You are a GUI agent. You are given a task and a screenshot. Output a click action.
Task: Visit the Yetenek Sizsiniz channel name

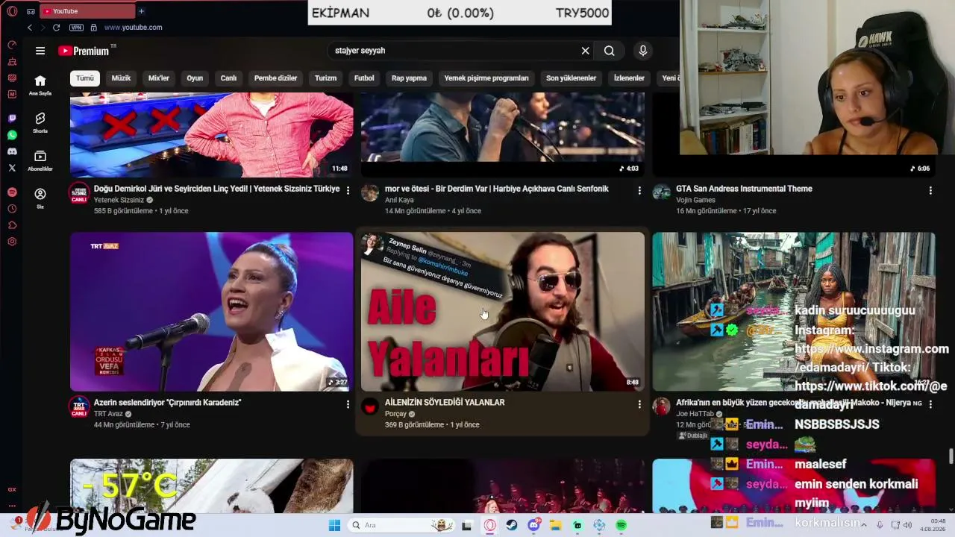pos(119,200)
